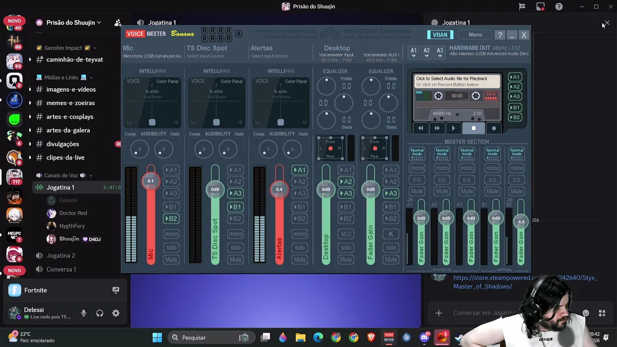
Task: Click B2 master fader at -6.0
Action: [521, 222]
